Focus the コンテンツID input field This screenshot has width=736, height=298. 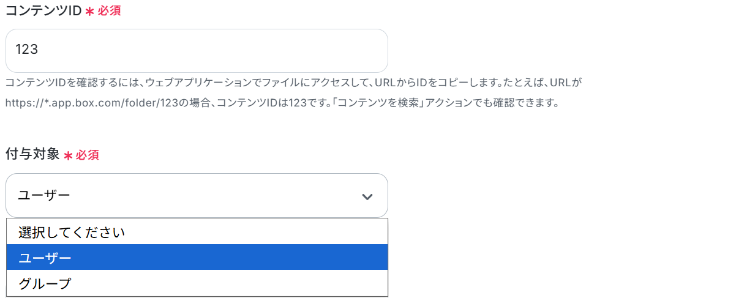click(x=197, y=50)
